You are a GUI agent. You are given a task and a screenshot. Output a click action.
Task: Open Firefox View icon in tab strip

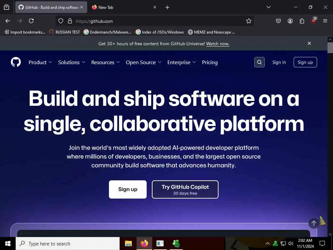coord(7,7)
